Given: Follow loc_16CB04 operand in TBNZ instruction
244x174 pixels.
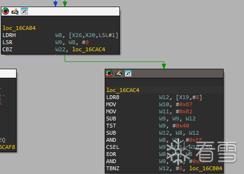Looking at the screenshot, I should (x=206, y=168).
